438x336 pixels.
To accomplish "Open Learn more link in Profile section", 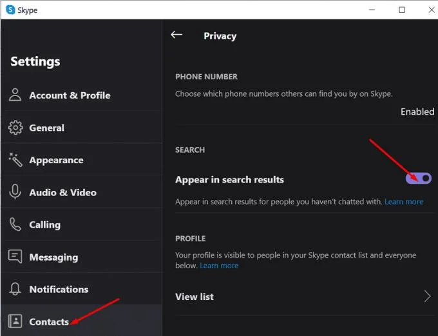I will coord(219,266).
